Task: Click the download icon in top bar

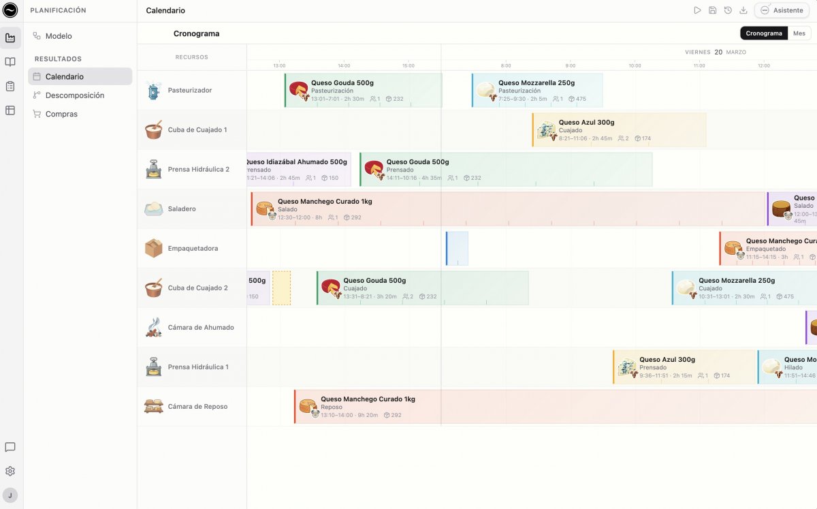Action: (743, 10)
